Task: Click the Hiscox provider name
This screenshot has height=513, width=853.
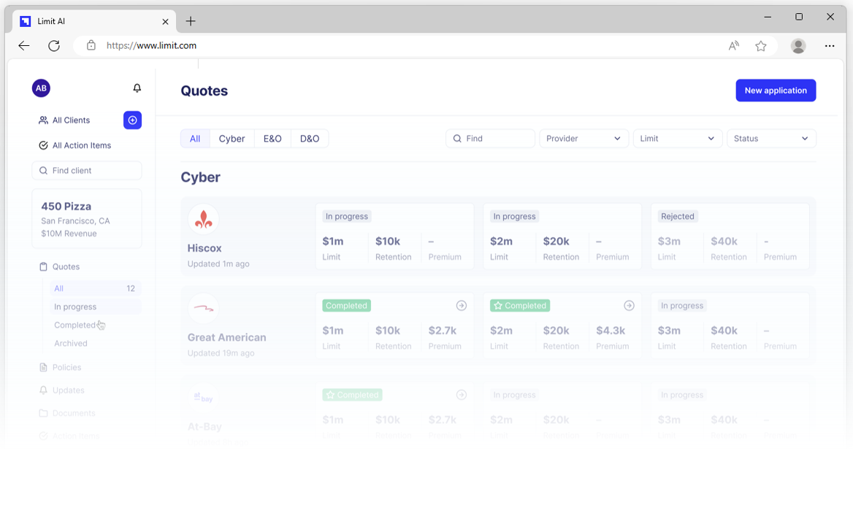Action: pyautogui.click(x=204, y=248)
